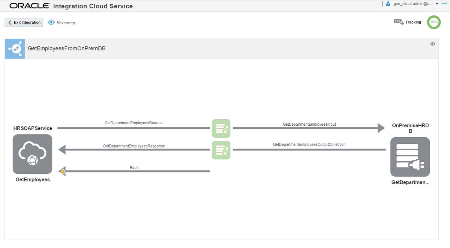Click the Fault warning triangle icon
Viewport: 450px width, 248px height.
tap(63, 171)
